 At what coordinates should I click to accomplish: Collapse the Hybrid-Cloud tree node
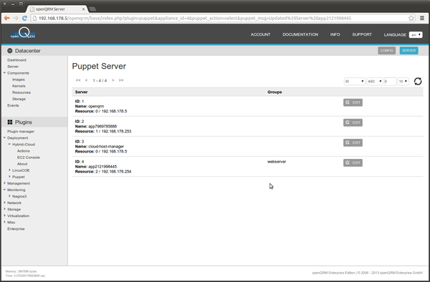click(x=9, y=145)
